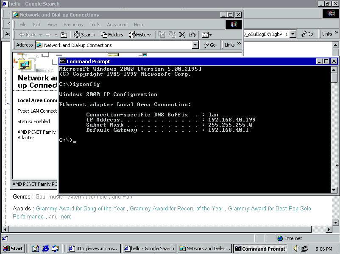Click the volume speaker tray icon
This screenshot has height=254, width=340.
tap(296, 248)
